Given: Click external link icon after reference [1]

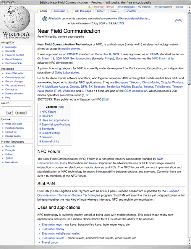Looking at the screenshot, I should [x=87, y=95].
